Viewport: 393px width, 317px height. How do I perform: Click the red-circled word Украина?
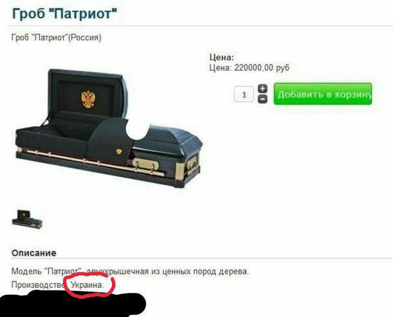pos(87,285)
